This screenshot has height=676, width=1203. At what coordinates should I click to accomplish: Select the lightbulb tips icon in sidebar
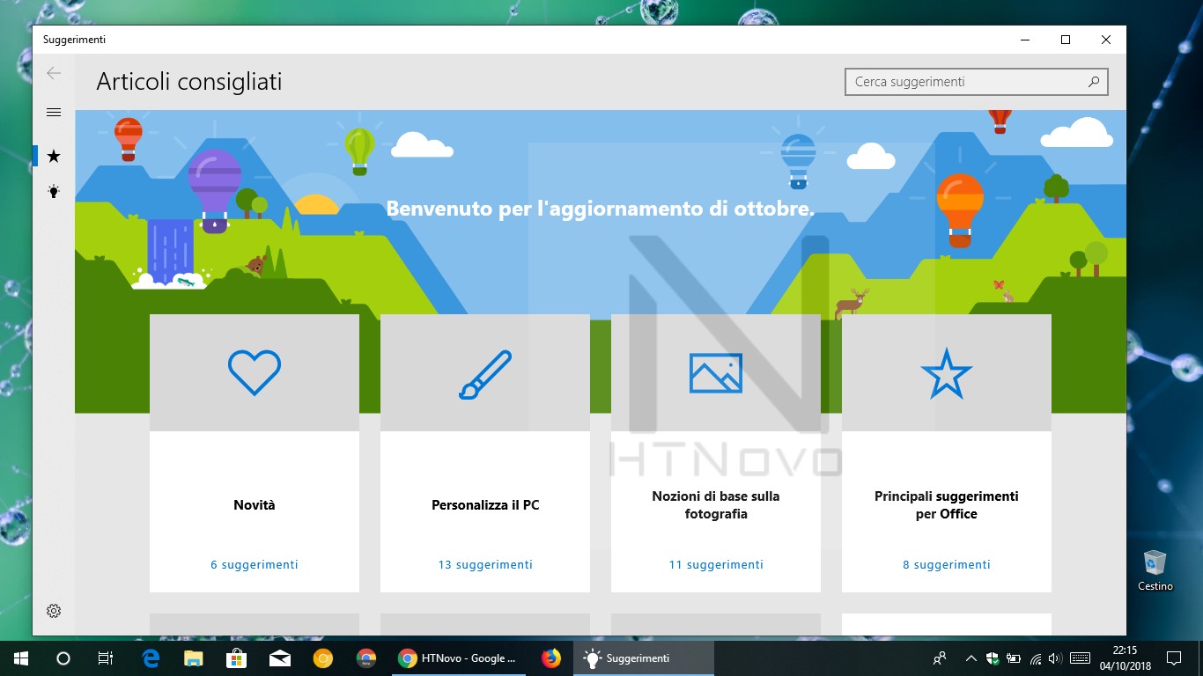(x=53, y=191)
